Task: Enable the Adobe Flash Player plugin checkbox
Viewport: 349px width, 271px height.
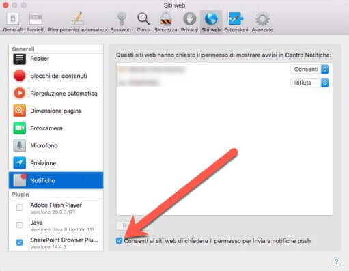Action: pyautogui.click(x=20, y=208)
